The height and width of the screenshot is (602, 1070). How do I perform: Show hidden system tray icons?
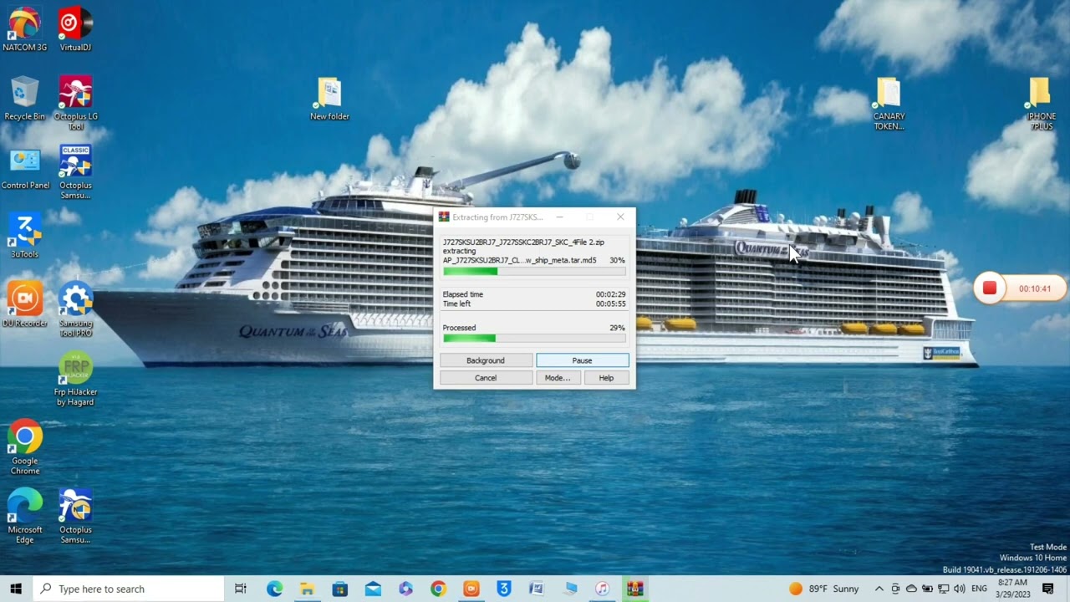[x=879, y=589]
